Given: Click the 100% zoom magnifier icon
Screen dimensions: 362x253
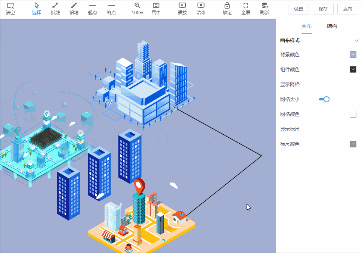Looking at the screenshot, I should coord(137,6).
